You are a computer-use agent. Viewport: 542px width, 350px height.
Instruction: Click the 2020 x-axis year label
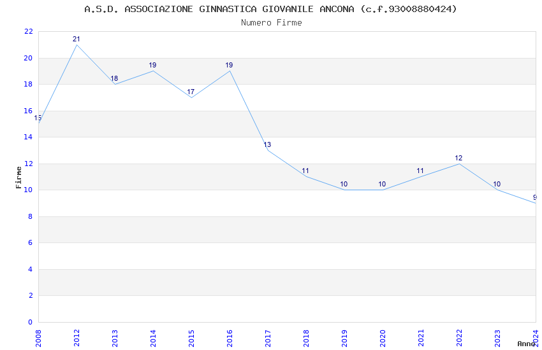(383, 338)
